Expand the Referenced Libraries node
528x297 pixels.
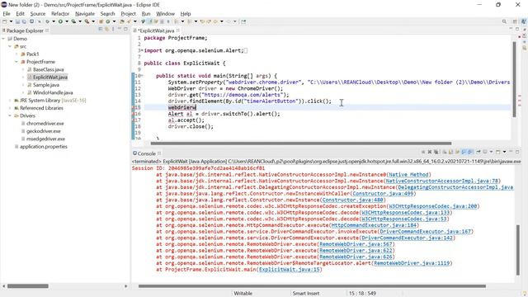click(10, 108)
